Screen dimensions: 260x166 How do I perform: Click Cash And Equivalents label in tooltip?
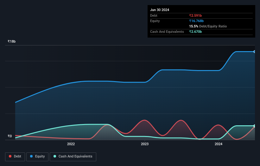[167, 32]
